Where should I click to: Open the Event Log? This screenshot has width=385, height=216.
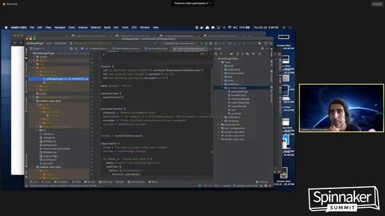tap(262, 182)
